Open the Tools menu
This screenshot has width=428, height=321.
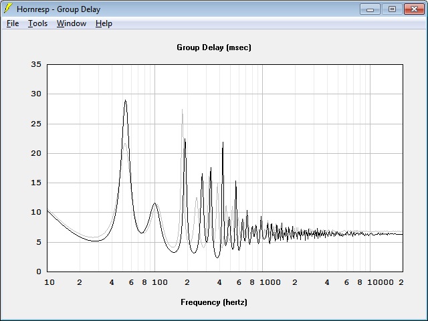(x=37, y=23)
